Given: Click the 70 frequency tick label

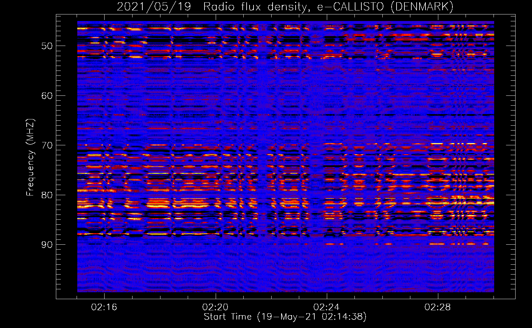Looking at the screenshot, I should point(47,145).
